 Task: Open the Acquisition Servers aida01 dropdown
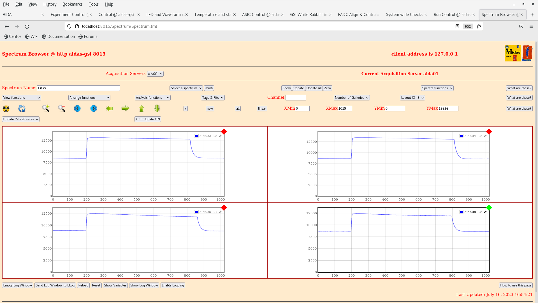pos(155,74)
